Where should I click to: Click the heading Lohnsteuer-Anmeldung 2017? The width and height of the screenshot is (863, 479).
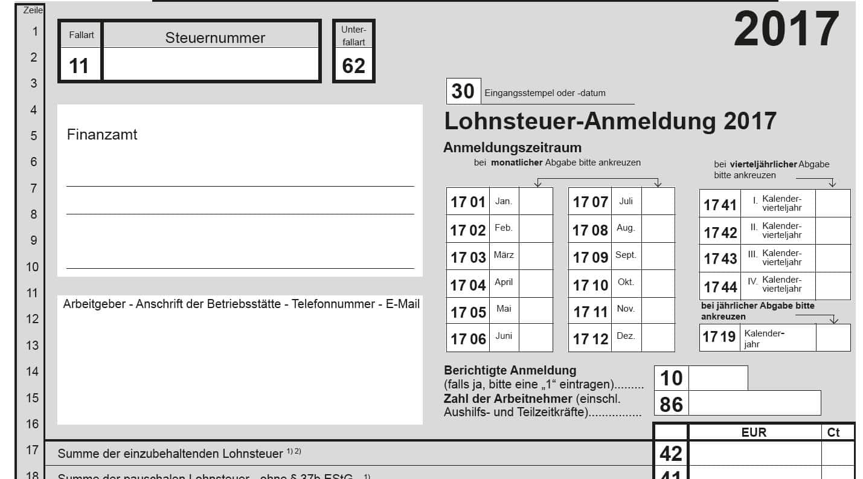click(610, 121)
